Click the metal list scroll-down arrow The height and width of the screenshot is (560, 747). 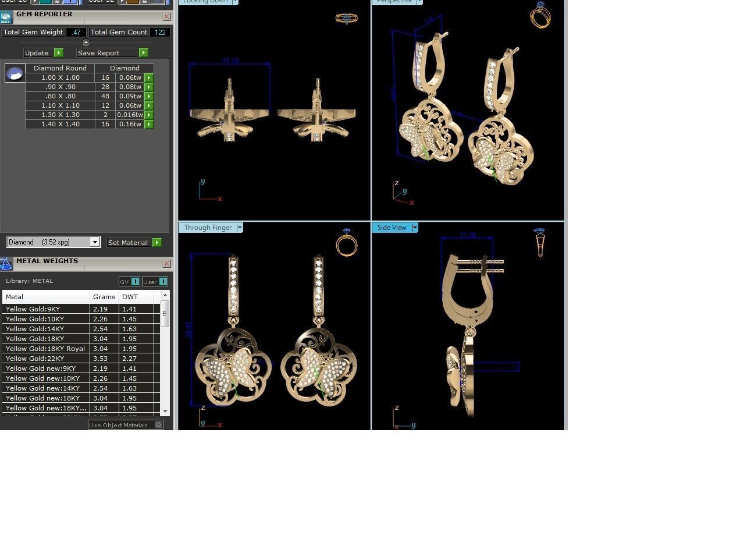(165, 412)
